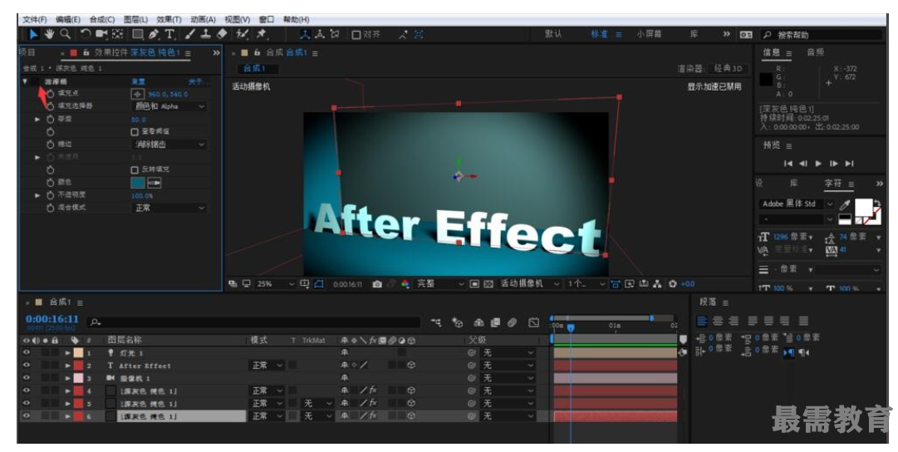Select the Roto Brush tool

[243, 34]
